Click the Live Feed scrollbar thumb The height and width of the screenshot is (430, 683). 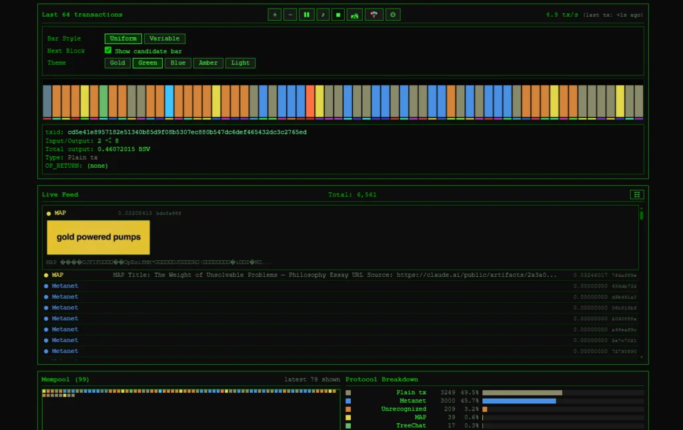point(641,215)
